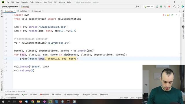Open the Help menu
185x104 pixels.
69,2
